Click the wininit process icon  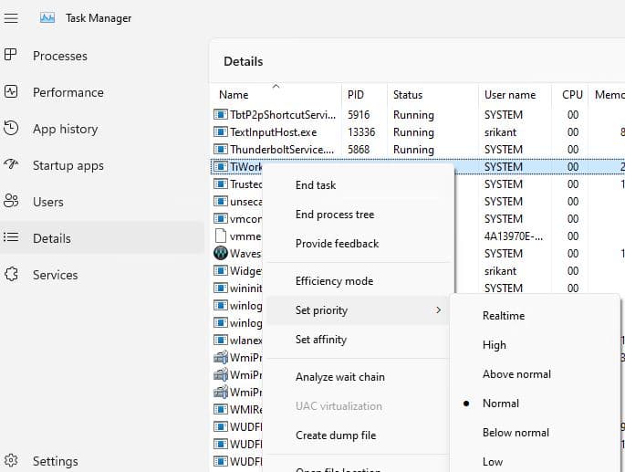tap(221, 288)
